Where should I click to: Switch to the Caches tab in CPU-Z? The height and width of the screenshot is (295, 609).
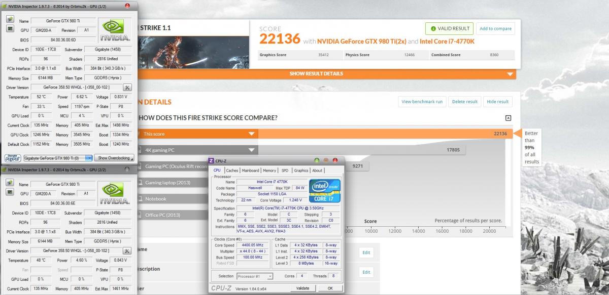pyautogui.click(x=232, y=171)
